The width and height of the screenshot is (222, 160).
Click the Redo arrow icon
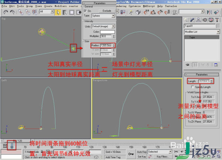click(12, 12)
